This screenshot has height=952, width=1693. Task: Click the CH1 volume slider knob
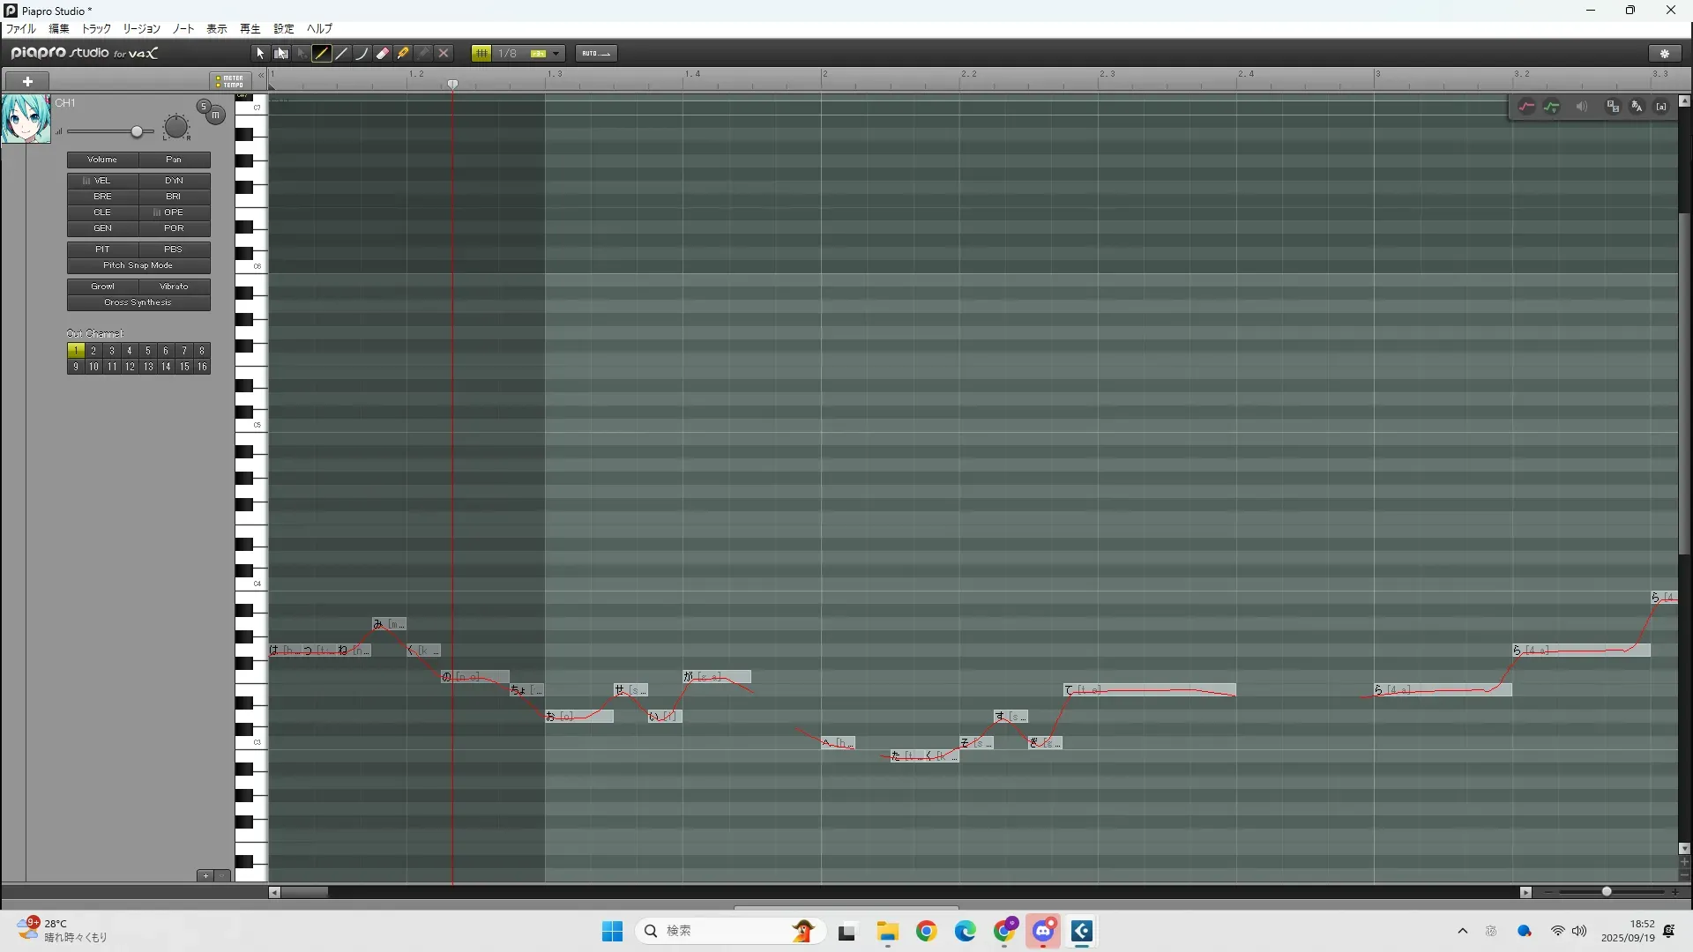point(137,132)
